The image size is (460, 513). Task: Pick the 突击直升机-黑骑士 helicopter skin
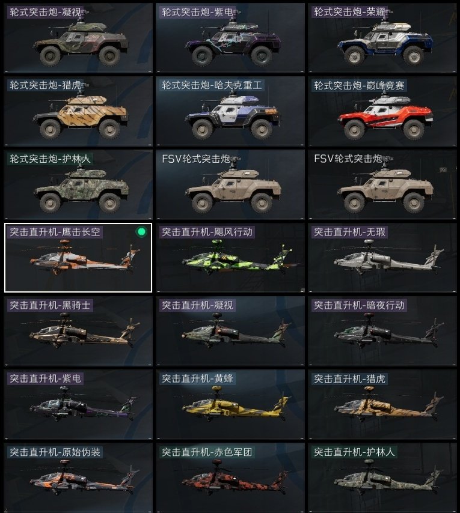(78, 331)
